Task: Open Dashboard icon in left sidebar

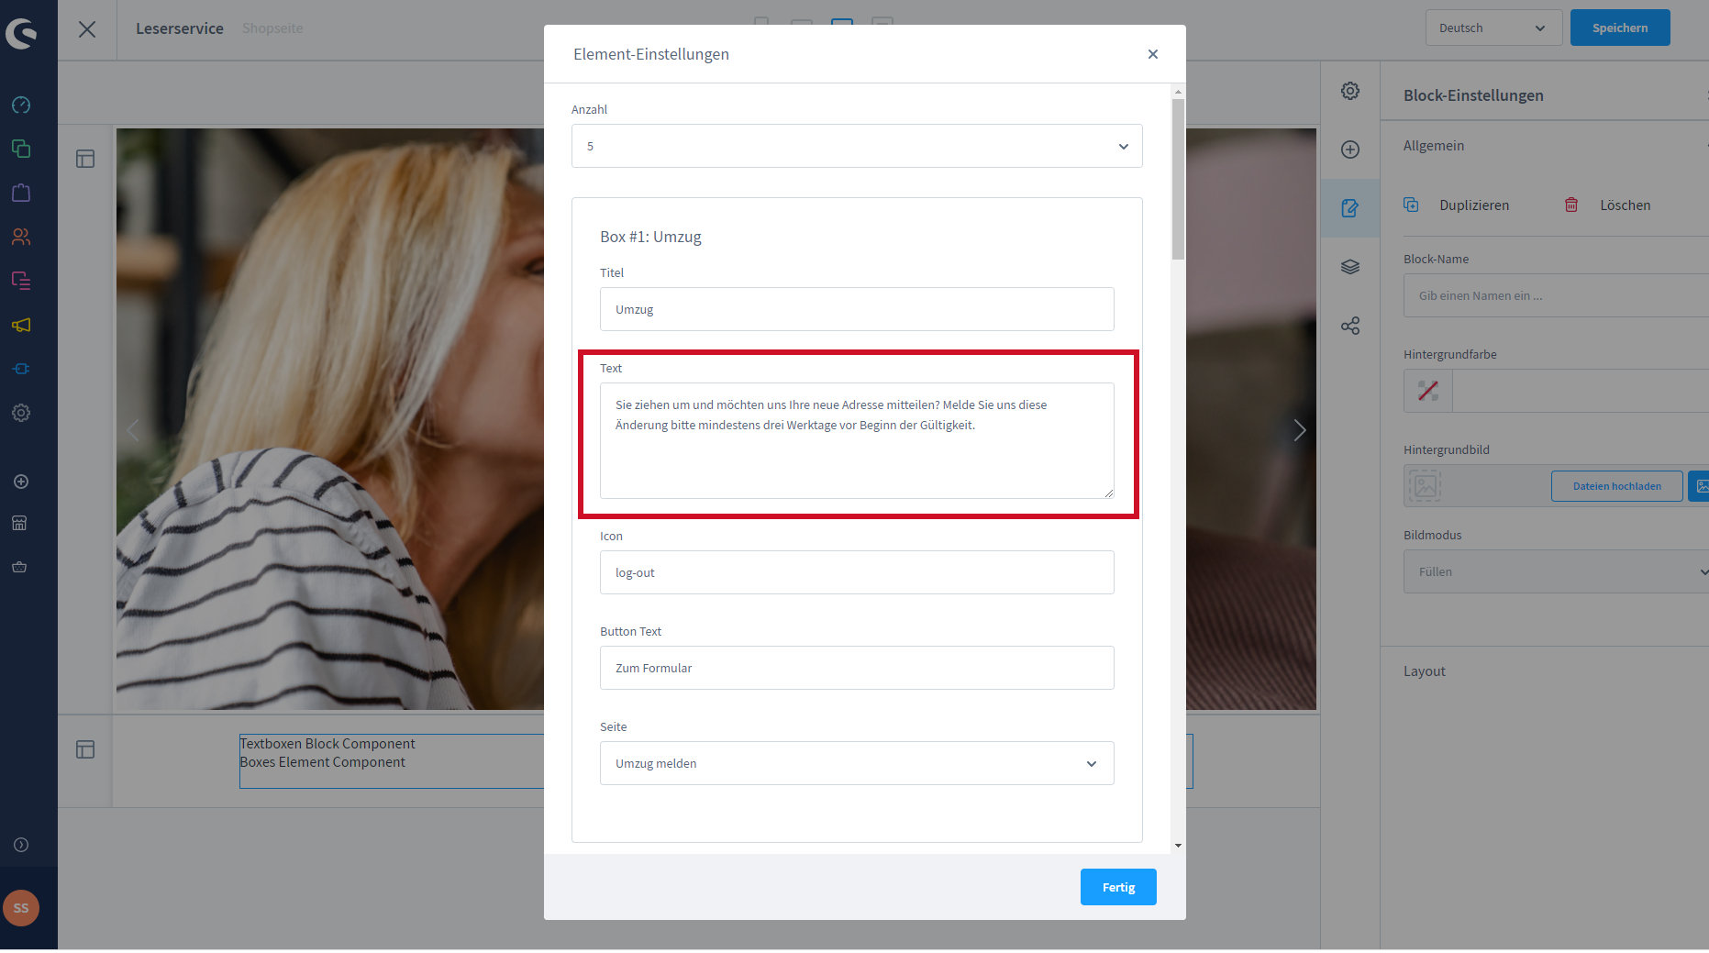Action: click(x=21, y=105)
